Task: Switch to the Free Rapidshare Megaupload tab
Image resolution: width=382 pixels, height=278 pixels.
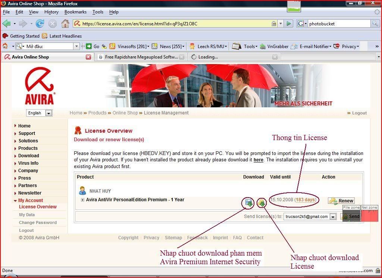Action: tap(141, 57)
